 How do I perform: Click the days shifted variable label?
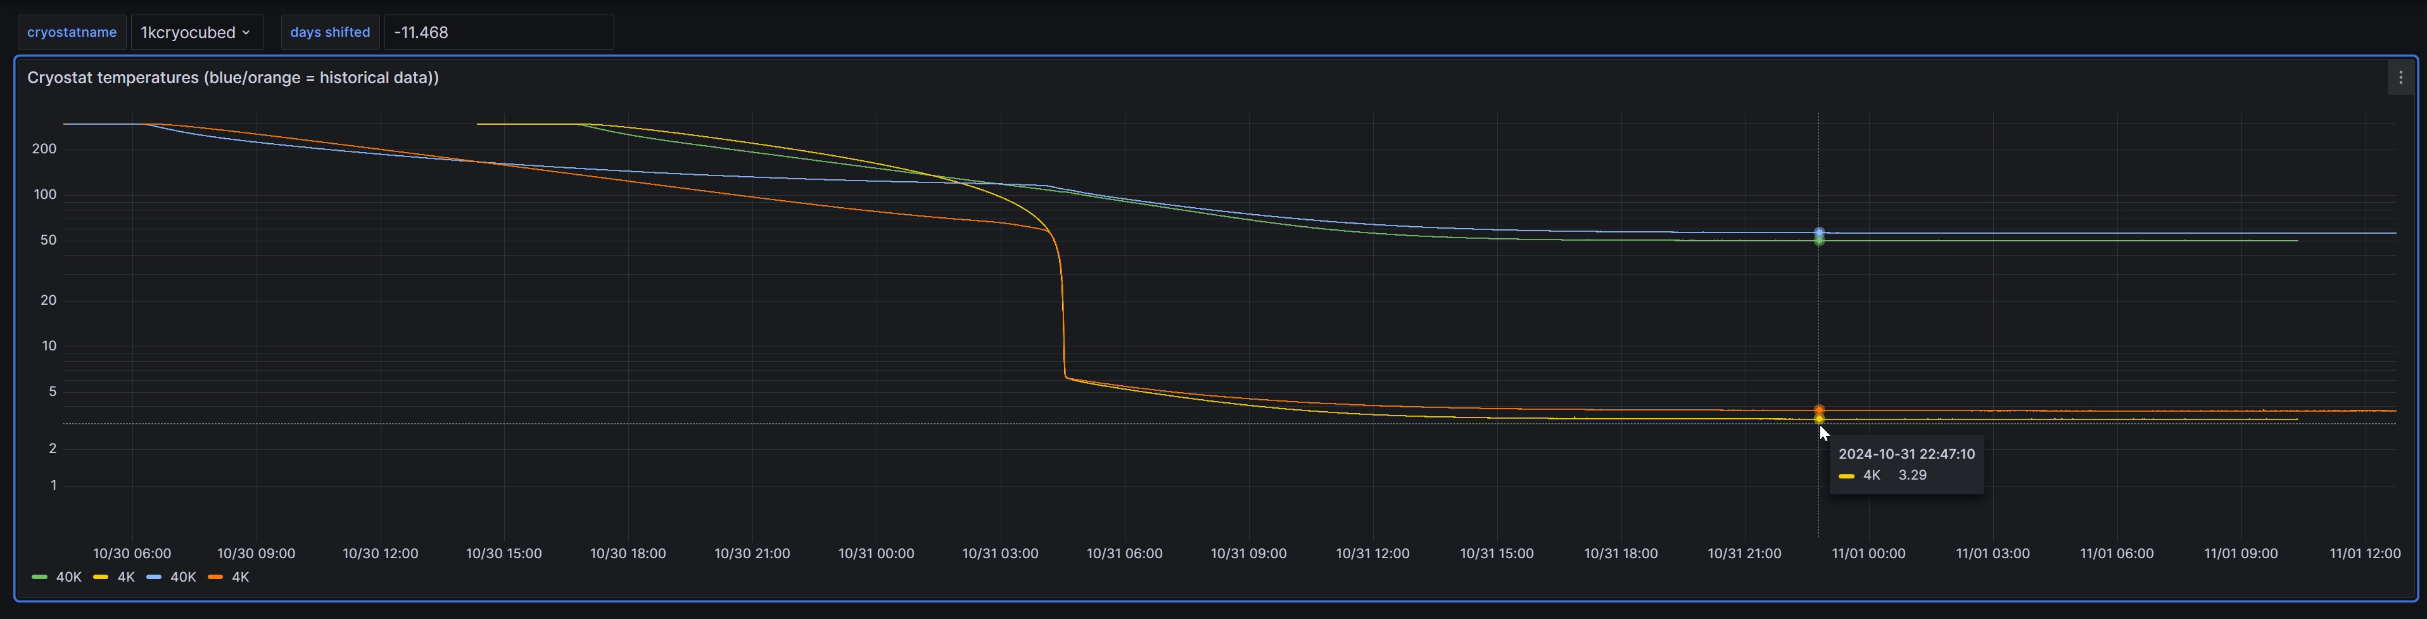tap(330, 32)
